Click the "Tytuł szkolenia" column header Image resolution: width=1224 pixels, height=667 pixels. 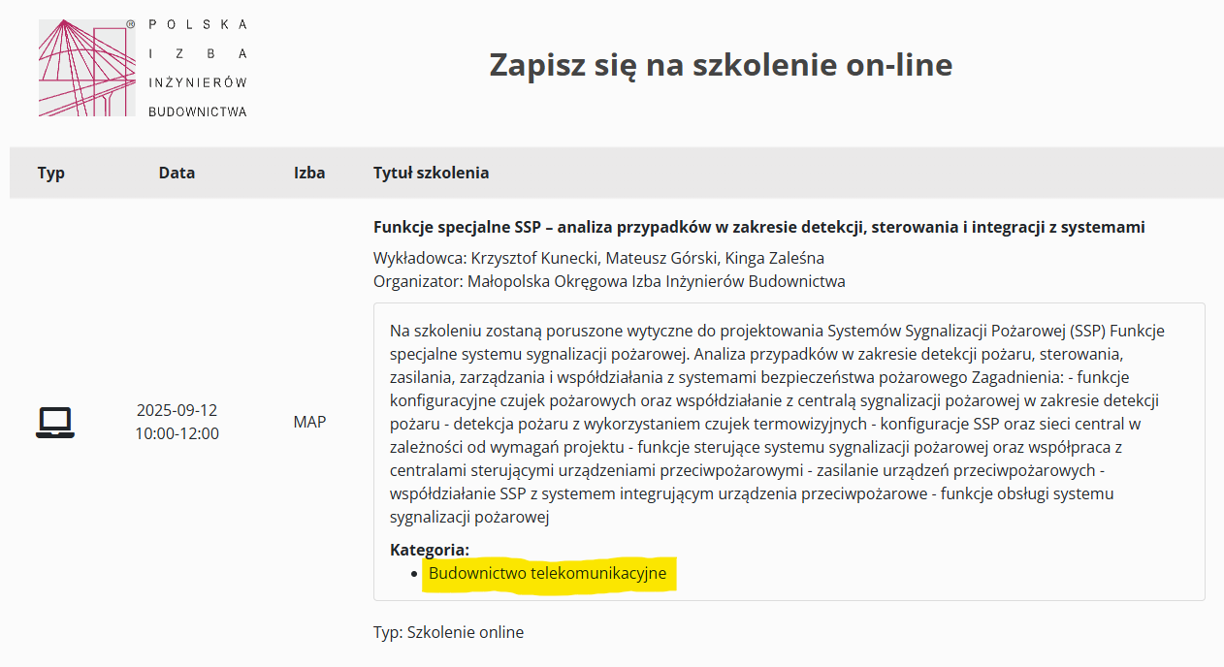click(431, 174)
